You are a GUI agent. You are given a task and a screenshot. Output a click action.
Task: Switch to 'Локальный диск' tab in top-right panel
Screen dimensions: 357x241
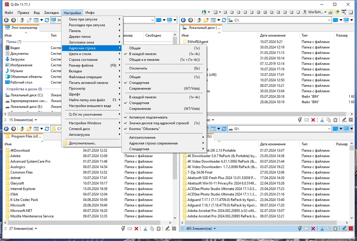click(202, 28)
